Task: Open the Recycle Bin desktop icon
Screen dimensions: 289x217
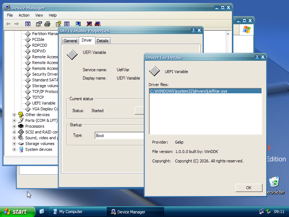Action: [274, 182]
